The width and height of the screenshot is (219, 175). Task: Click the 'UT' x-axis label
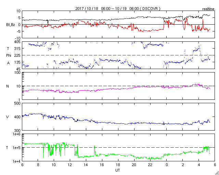[118, 170]
